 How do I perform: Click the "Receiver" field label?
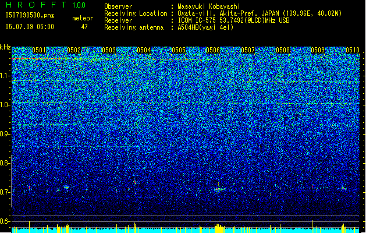click(118, 20)
